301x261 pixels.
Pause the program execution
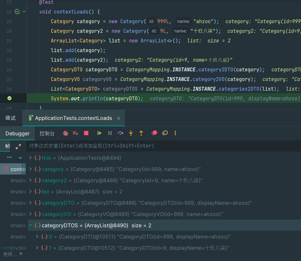(110, 133)
